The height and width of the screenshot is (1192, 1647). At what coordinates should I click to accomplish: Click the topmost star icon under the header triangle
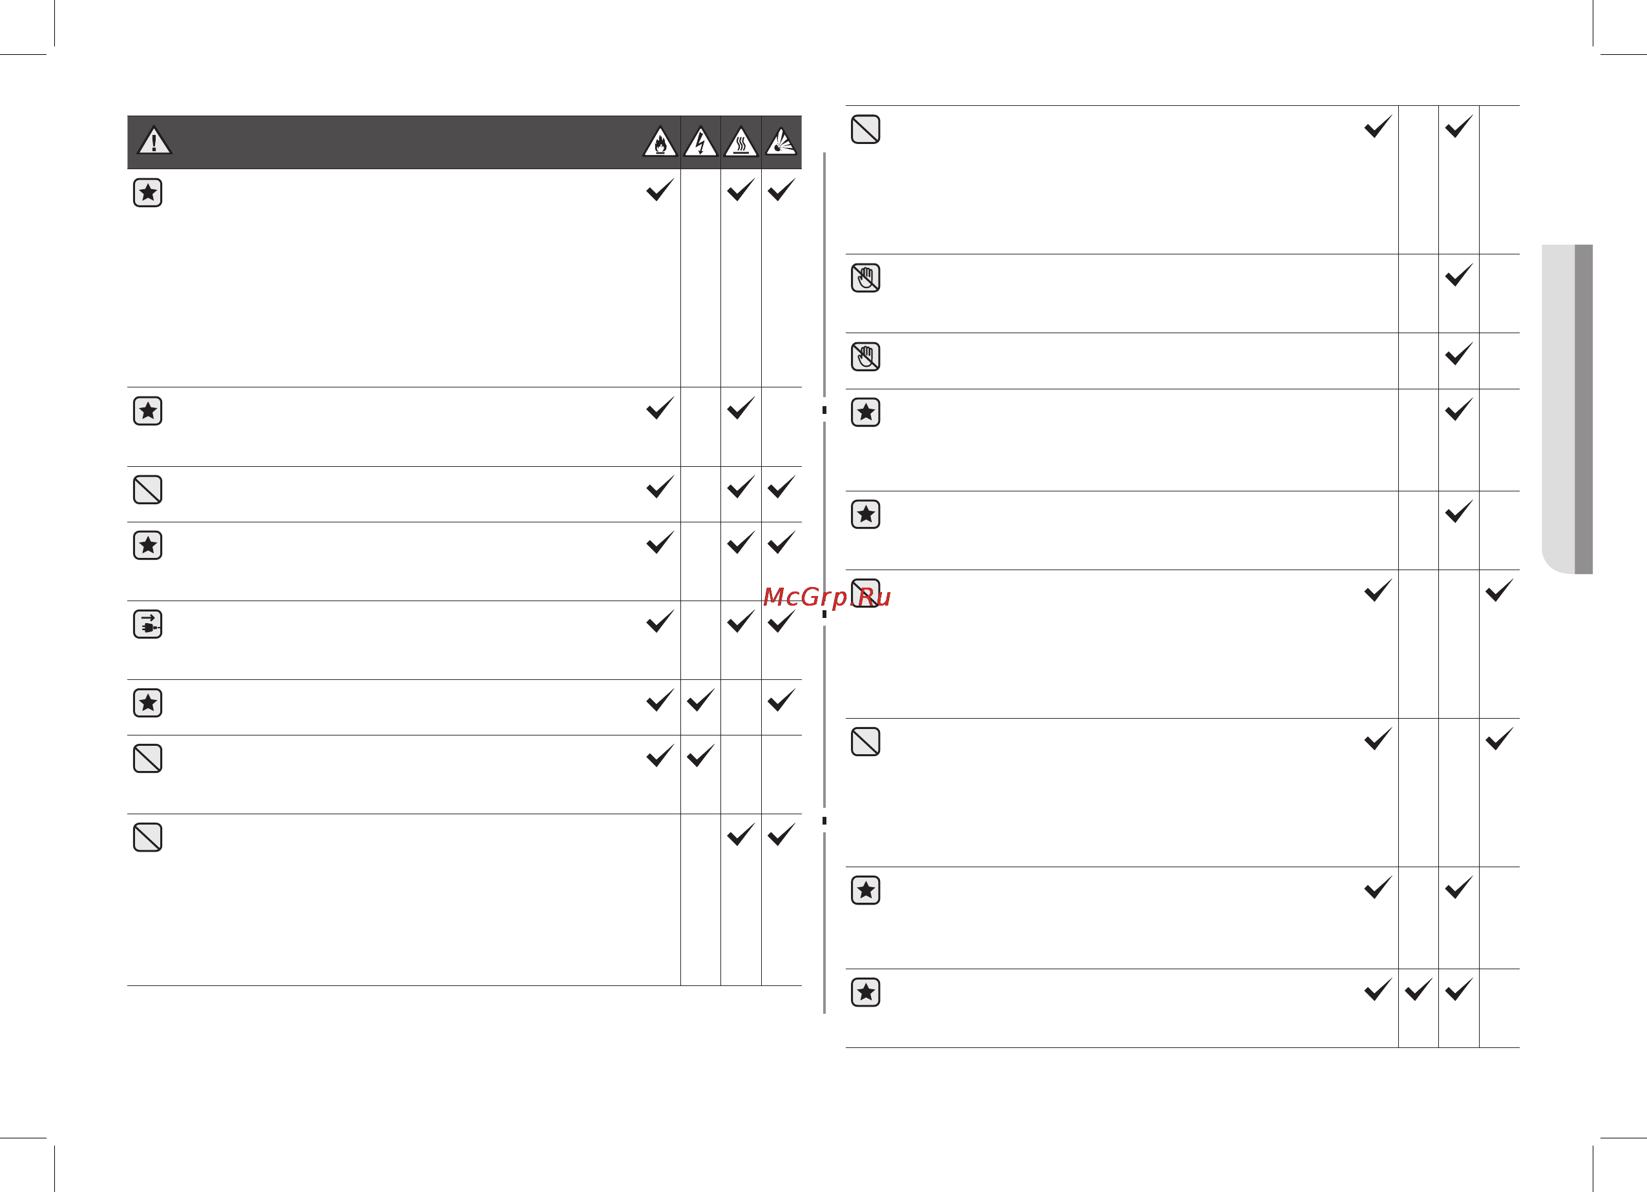(x=147, y=192)
